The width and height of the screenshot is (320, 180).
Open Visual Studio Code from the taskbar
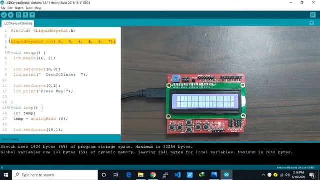177,175
